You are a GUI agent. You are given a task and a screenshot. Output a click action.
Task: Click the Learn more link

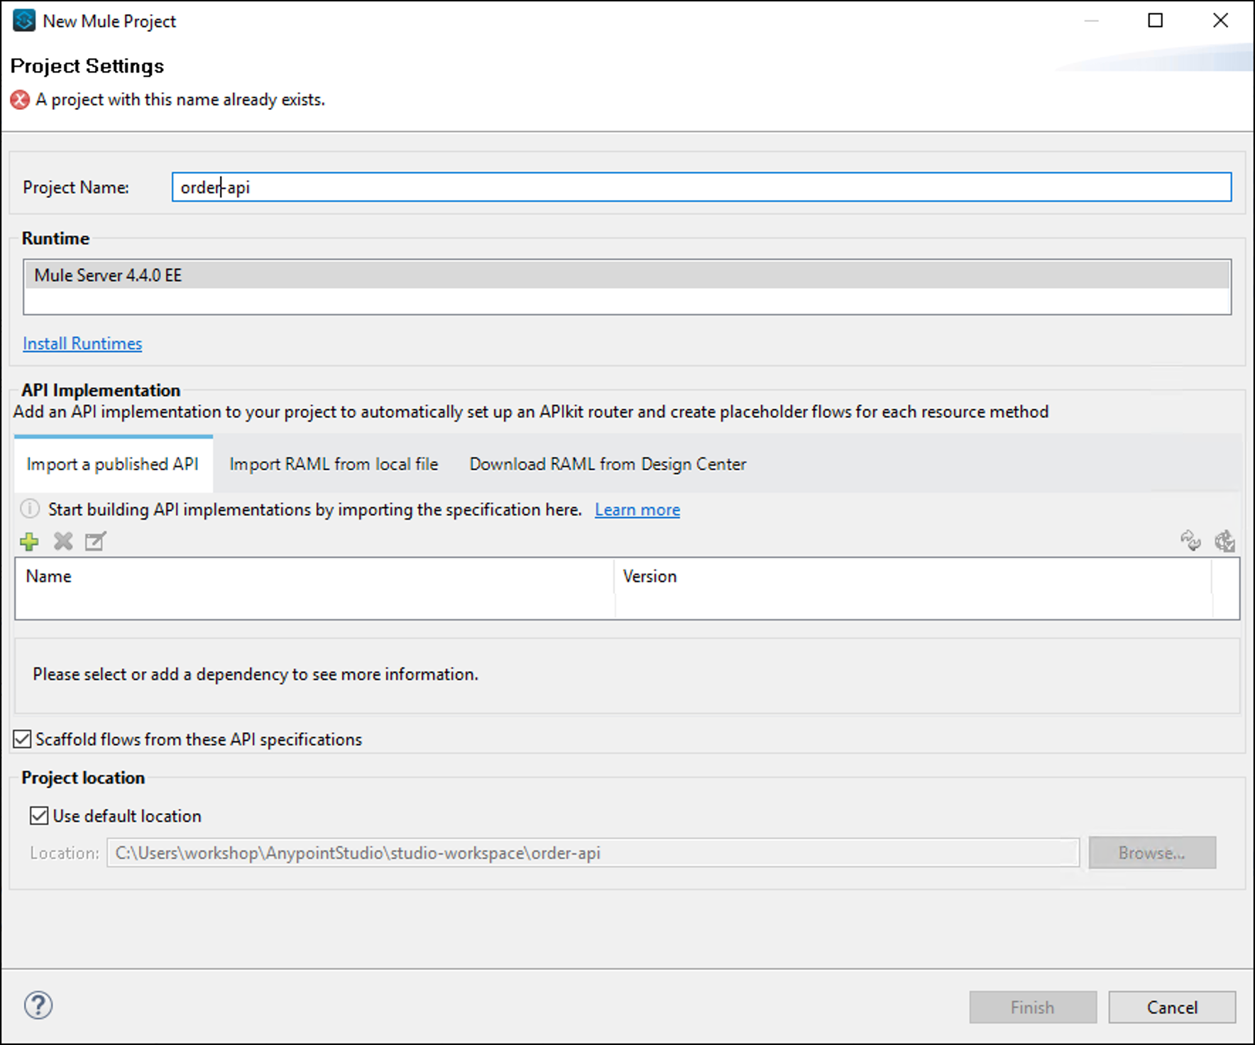click(x=637, y=509)
